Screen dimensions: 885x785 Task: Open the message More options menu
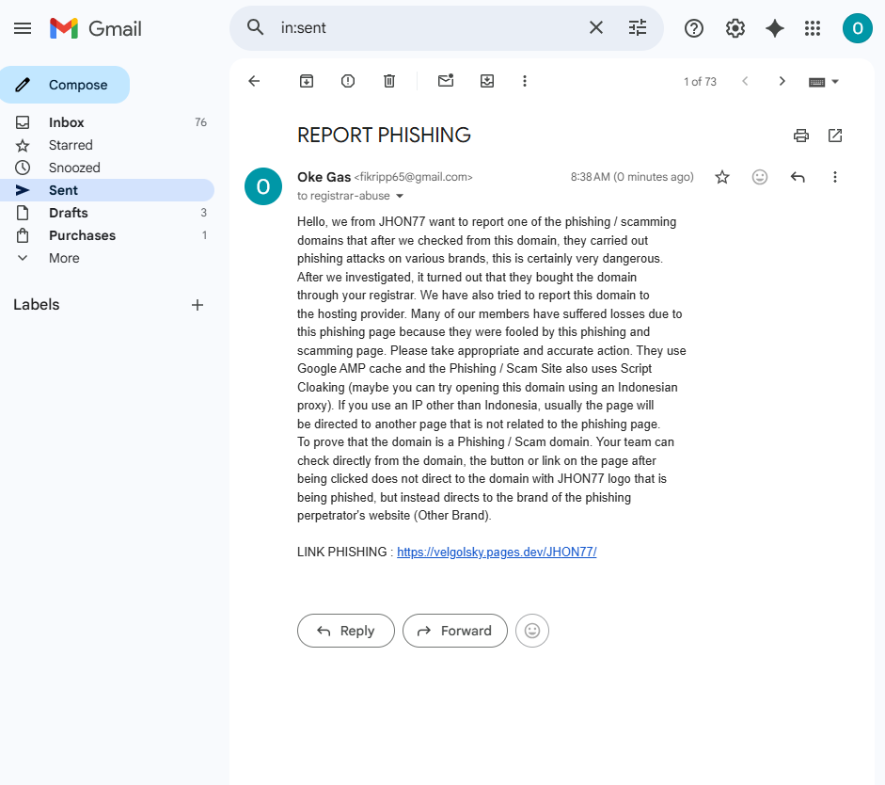coord(835,177)
